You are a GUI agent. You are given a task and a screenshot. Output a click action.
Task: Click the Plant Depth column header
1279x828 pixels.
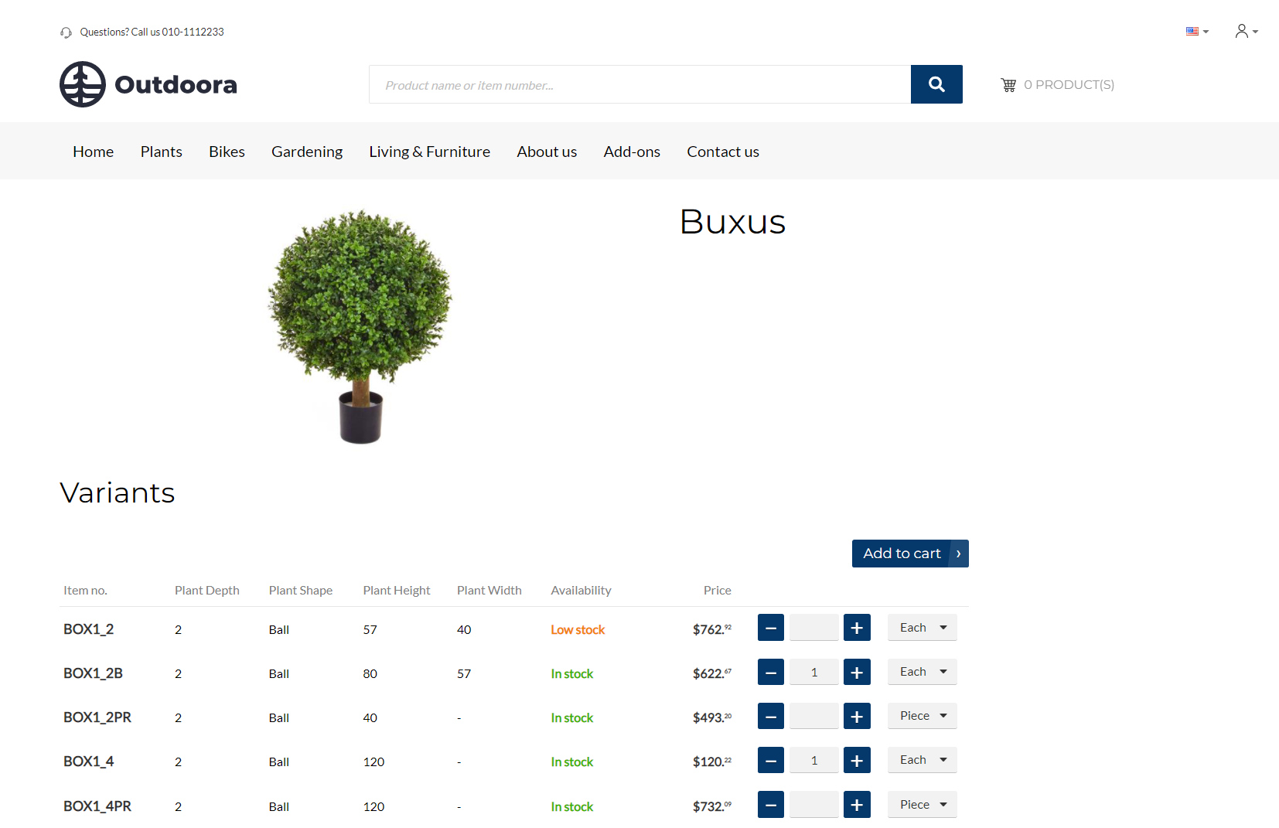pyautogui.click(x=207, y=591)
